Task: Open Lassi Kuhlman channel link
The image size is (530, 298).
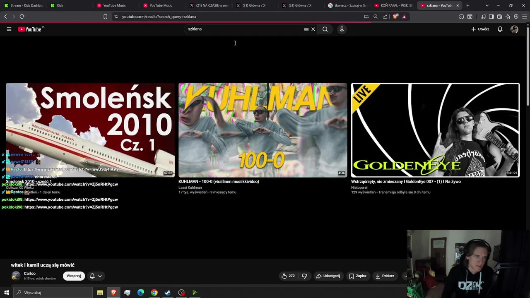Action: (190, 187)
